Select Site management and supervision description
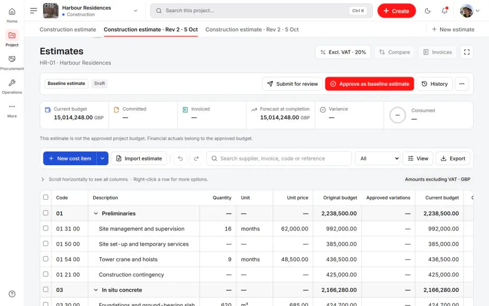Viewport: 489px width, 306px height. [x=142, y=228]
